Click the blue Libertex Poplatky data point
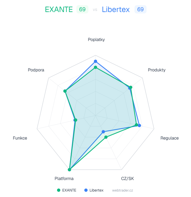 point(95,61)
